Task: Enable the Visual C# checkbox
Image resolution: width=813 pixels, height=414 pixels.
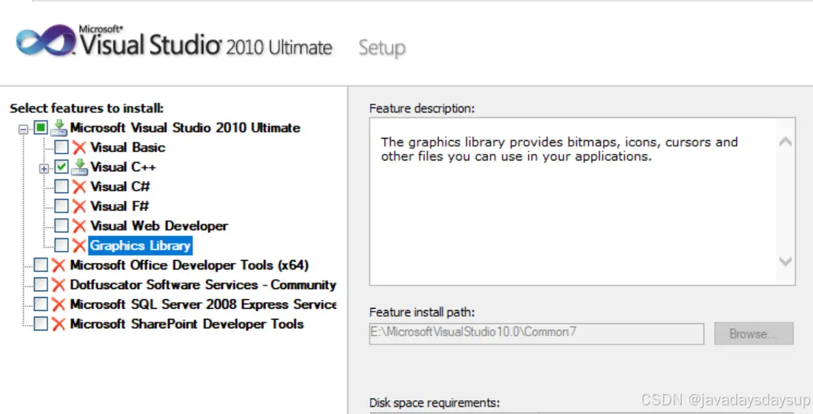Action: click(x=61, y=186)
